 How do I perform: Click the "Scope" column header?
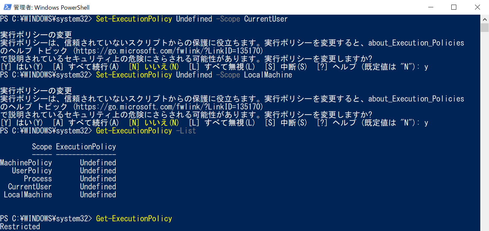pos(42,147)
